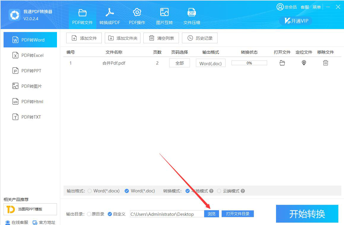Select PDF转Excel in sidebar
Screen dimensions: 344x225
pos(30,55)
